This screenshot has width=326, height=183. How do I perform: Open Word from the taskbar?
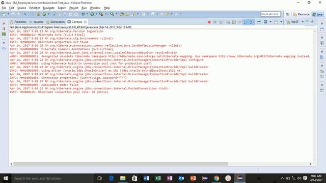[146, 178]
